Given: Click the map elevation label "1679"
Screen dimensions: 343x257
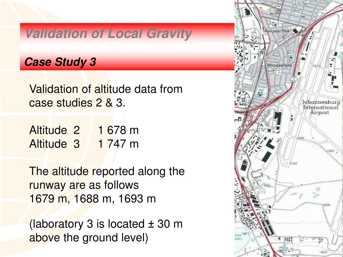Looking at the screenshot, I should [317, 66].
